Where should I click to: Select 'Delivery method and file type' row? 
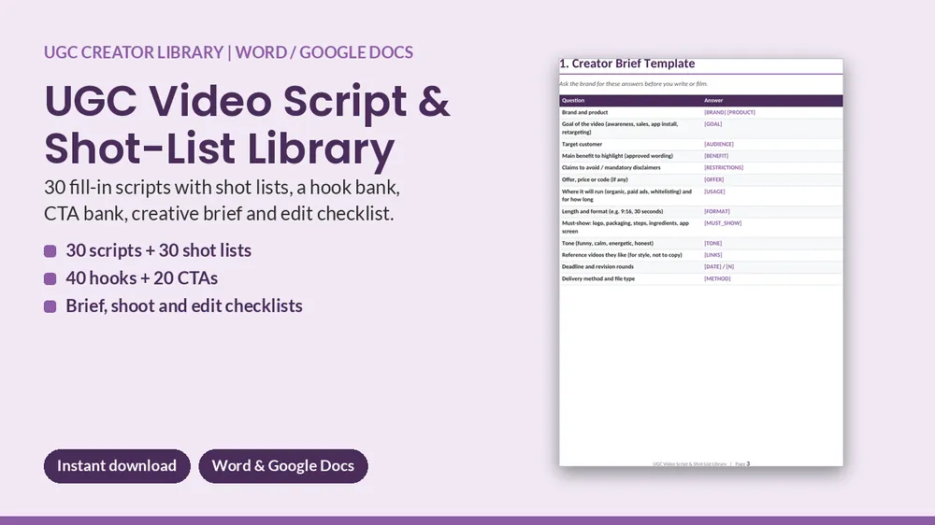(701, 279)
